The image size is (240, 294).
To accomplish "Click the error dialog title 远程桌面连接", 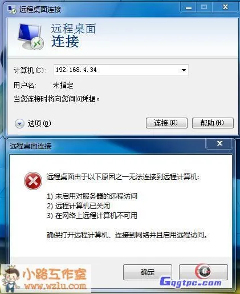I will coord(31,146).
